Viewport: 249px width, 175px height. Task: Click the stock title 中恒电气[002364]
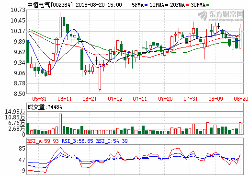point(50,5)
